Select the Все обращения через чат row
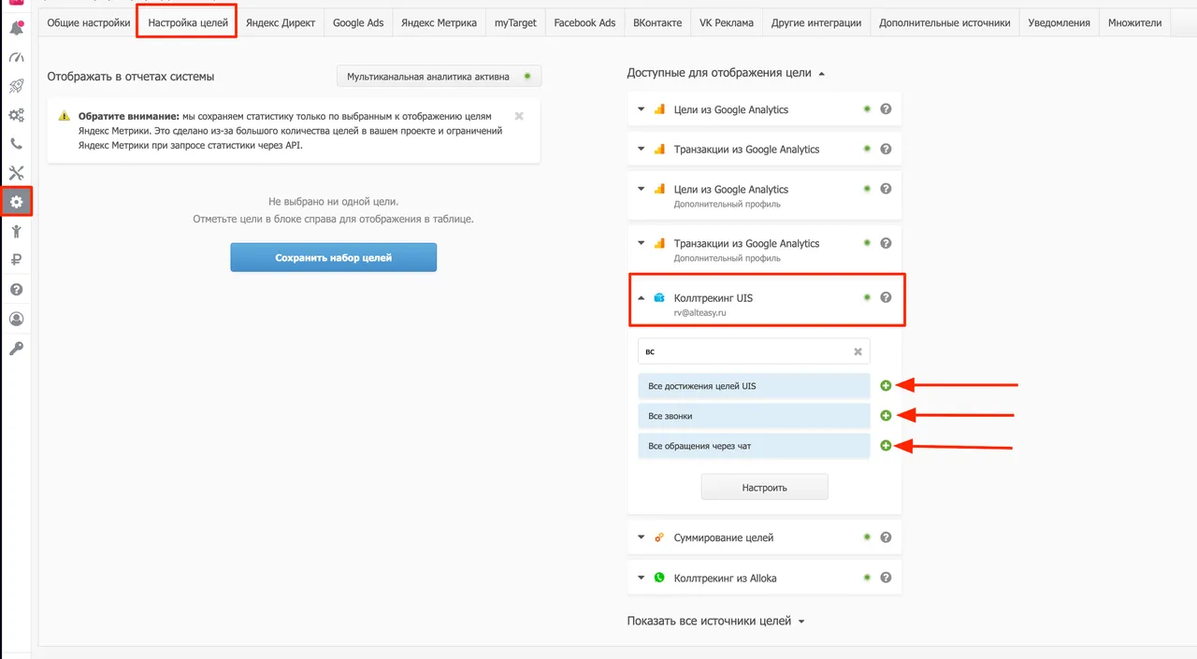Screen dimensions: 1197x659 pyautogui.click(x=754, y=446)
